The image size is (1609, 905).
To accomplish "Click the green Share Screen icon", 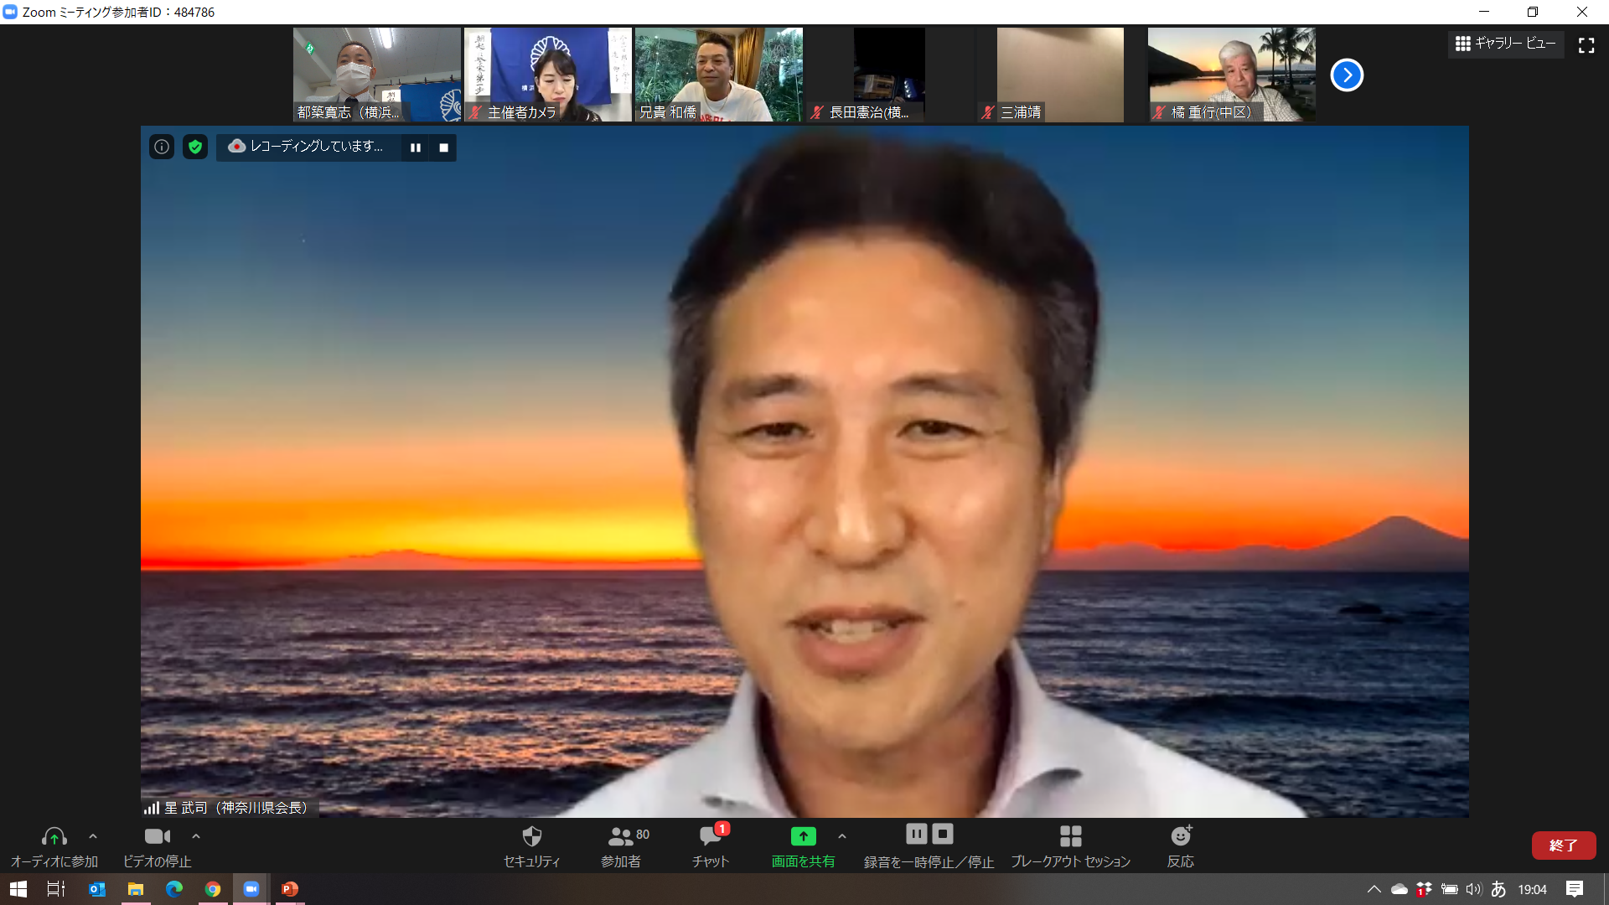I will tap(803, 836).
